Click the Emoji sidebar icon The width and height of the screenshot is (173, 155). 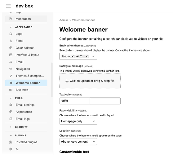[x=11, y=62]
